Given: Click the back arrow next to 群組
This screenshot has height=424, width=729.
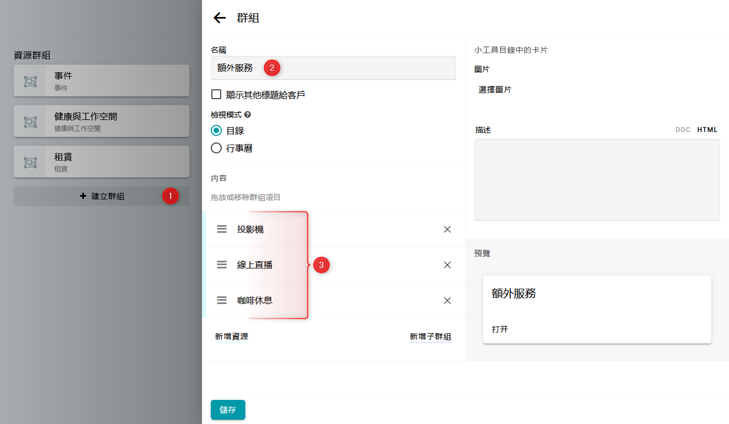Looking at the screenshot, I should (x=220, y=18).
